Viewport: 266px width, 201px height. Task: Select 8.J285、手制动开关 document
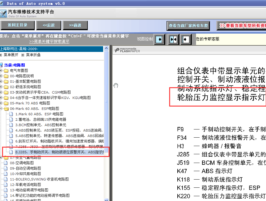click(59, 152)
